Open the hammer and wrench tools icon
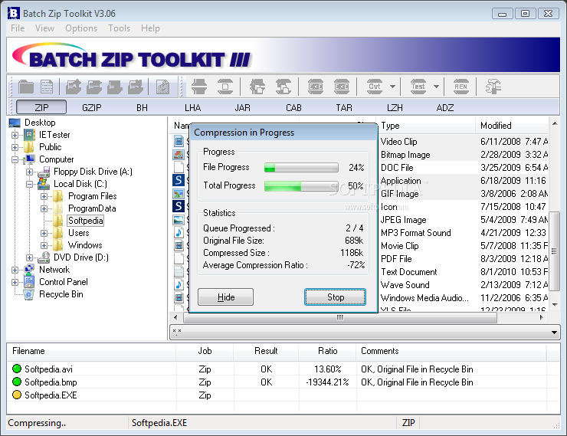Image resolution: width=567 pixels, height=436 pixels. pyautogui.click(x=493, y=87)
